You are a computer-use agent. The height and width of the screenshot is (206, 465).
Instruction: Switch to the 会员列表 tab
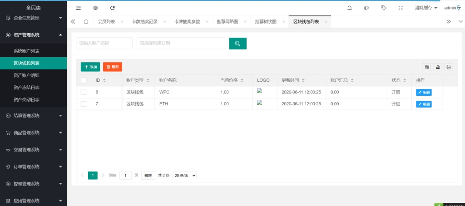tap(106, 21)
